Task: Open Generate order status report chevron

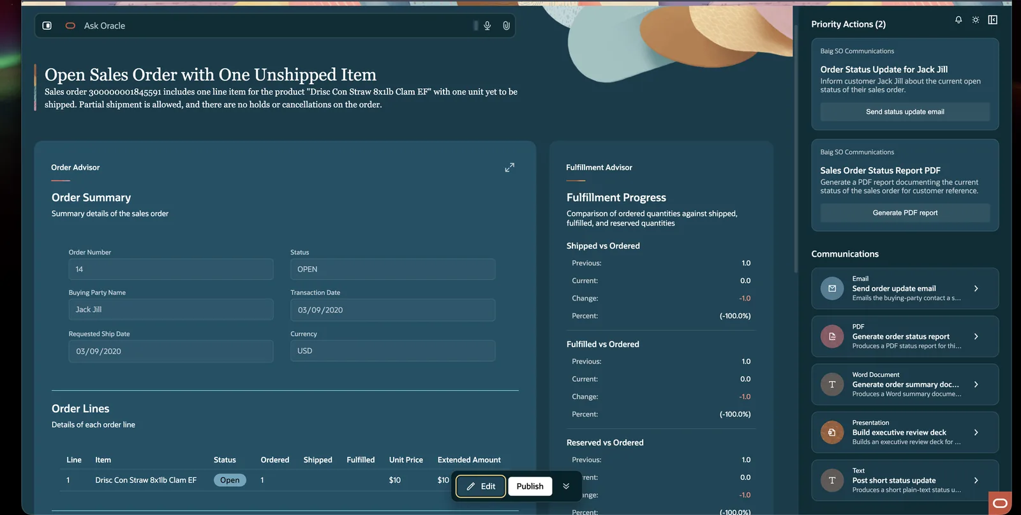Action: coord(976,336)
